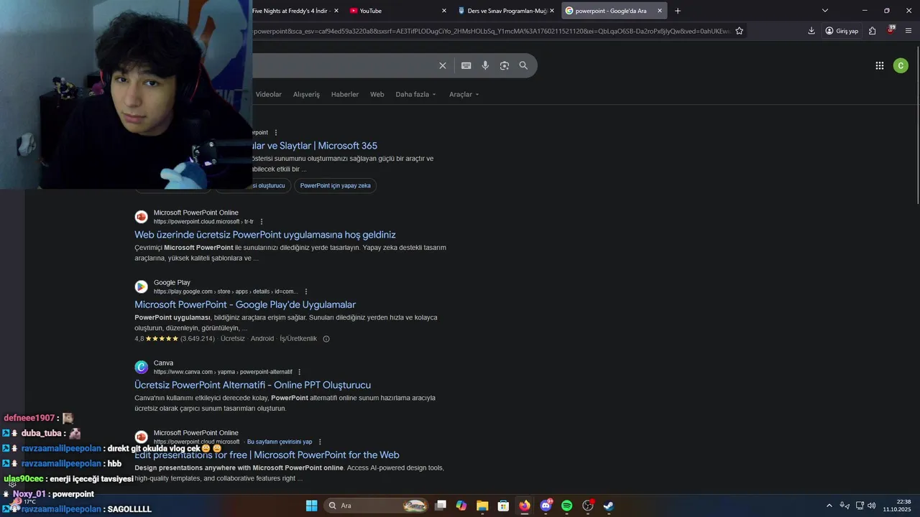Open a new browser tab
920x517 pixels.
(x=677, y=11)
